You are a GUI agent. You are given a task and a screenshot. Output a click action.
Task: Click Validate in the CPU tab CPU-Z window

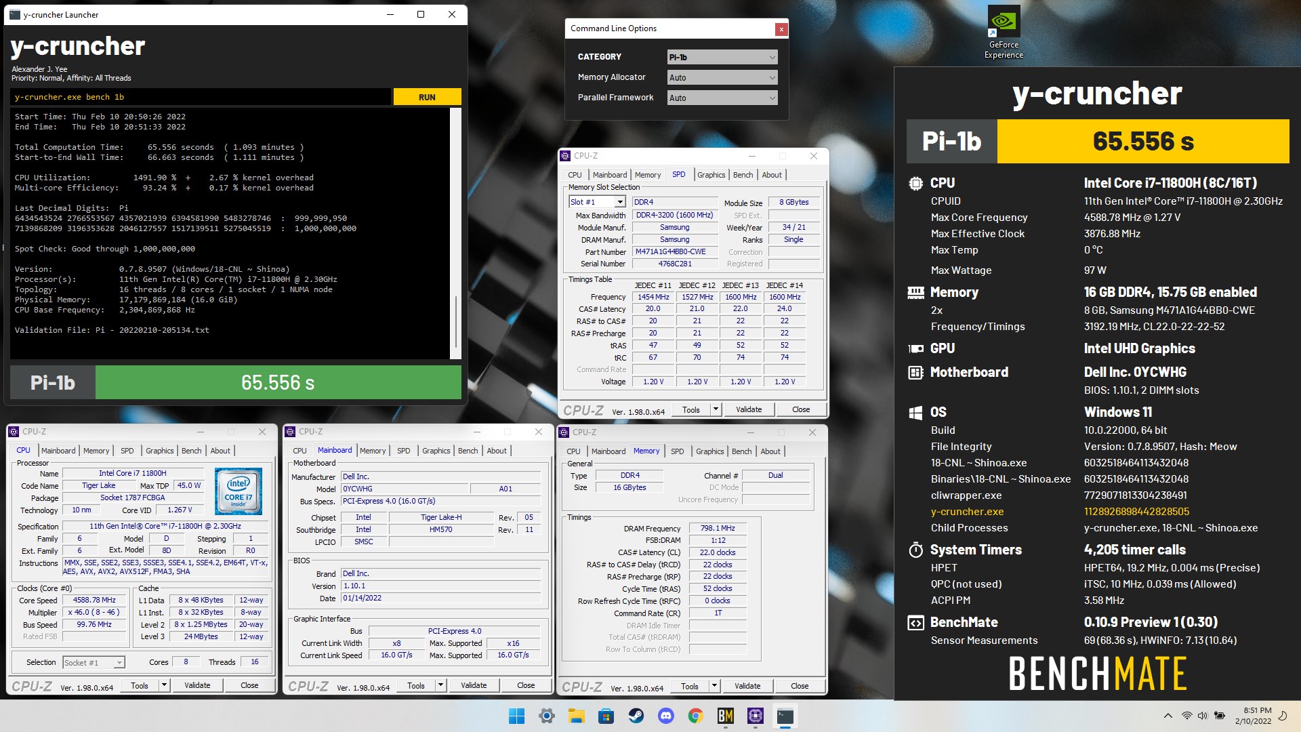(x=197, y=685)
